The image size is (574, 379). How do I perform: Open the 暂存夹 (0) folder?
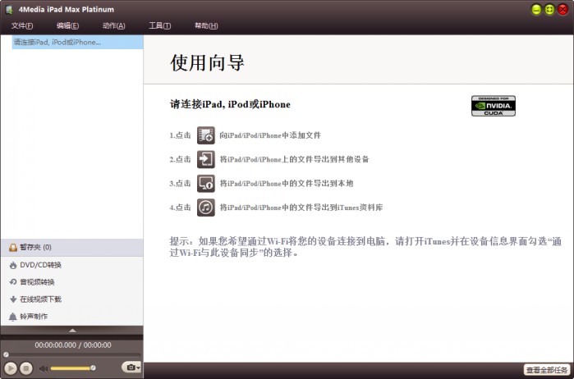coord(71,247)
